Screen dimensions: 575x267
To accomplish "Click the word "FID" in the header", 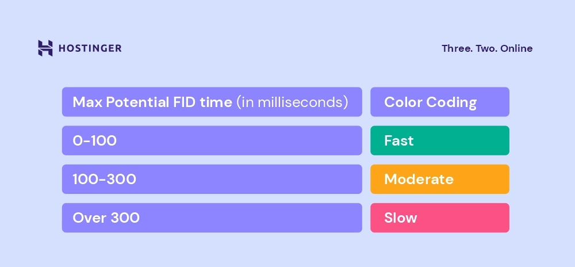I will coord(187,102).
